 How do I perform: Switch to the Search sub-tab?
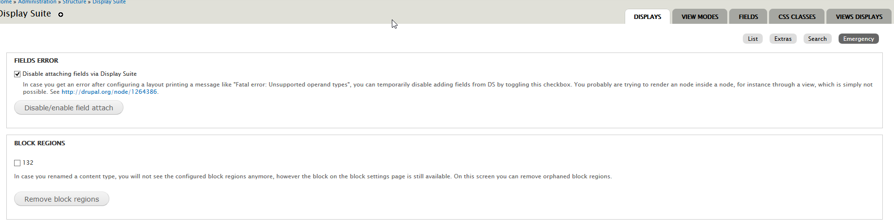coord(817,39)
